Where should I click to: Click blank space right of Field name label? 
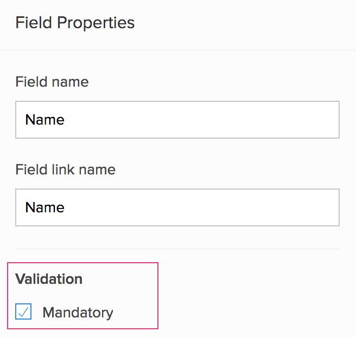tap(217, 82)
